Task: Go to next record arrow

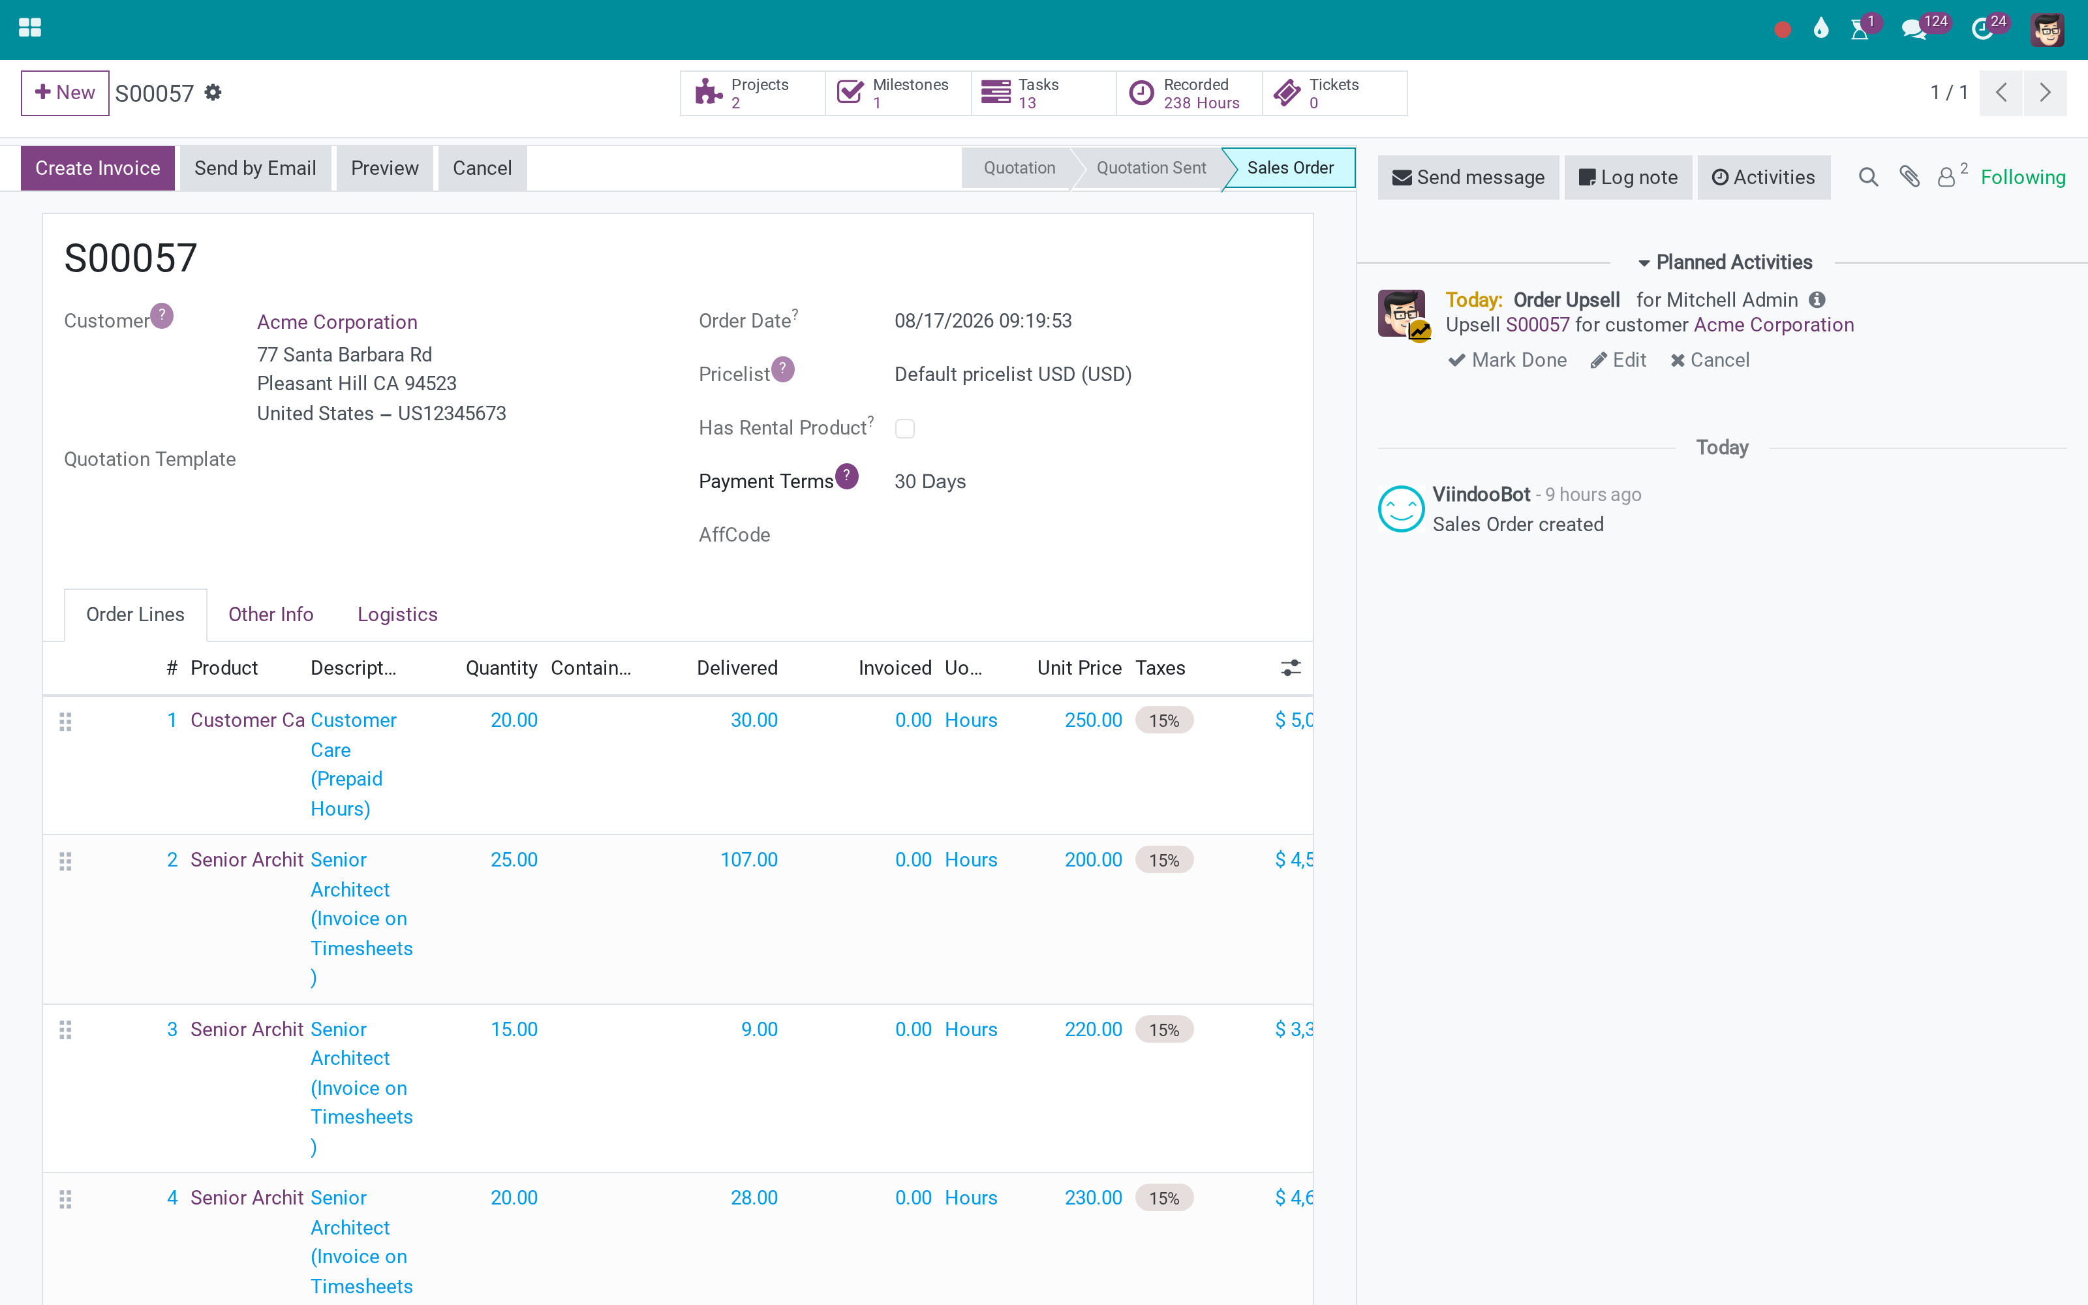Action: point(2045,93)
